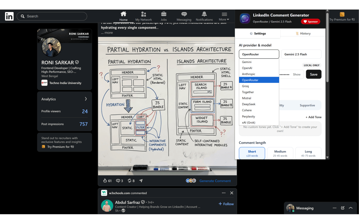359x224 pixels.
Task: Save the API key
Action: [314, 74]
